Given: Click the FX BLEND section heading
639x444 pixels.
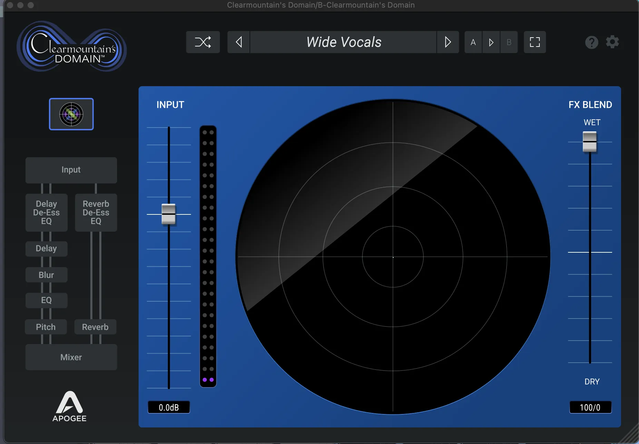Looking at the screenshot, I should tap(590, 105).
